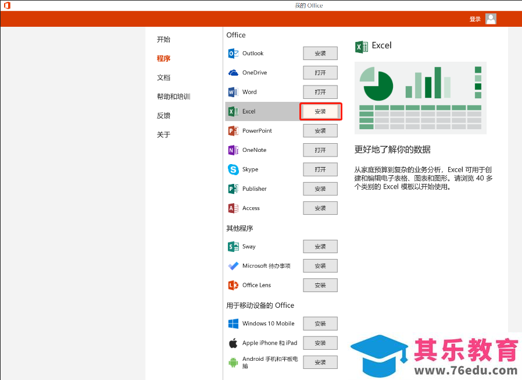Click the Windows 10 Mobile logo icon
This screenshot has width=522, height=380.
[233, 324]
